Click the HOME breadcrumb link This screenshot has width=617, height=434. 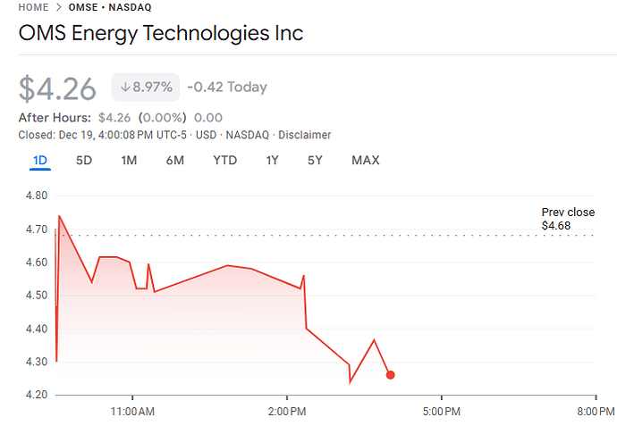tap(33, 7)
